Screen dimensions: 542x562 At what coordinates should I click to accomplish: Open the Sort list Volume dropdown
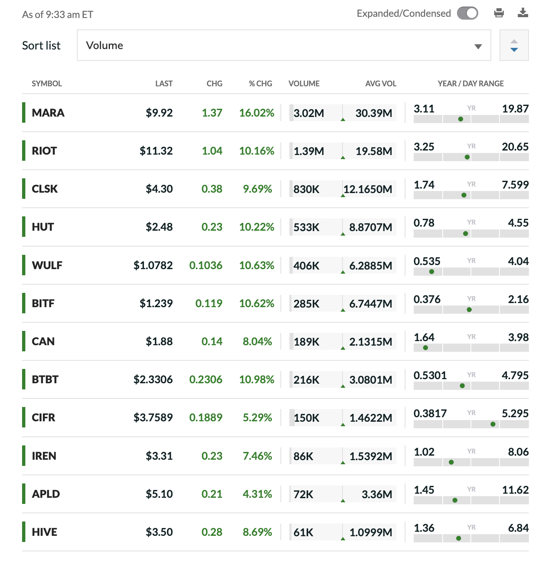[x=284, y=45]
